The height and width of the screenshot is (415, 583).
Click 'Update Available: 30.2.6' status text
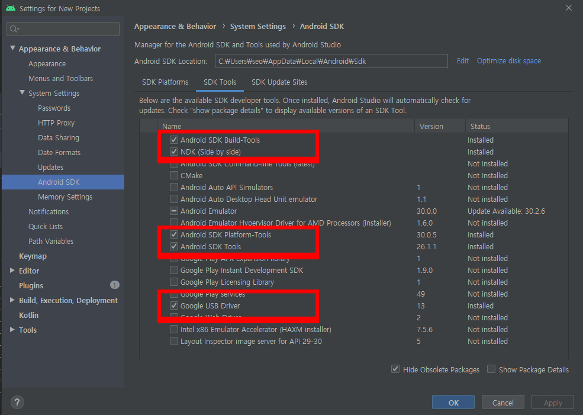coord(506,211)
